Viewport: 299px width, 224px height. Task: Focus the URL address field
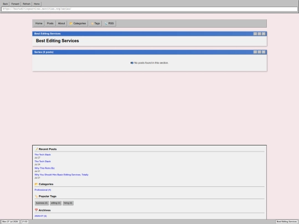(149, 9)
